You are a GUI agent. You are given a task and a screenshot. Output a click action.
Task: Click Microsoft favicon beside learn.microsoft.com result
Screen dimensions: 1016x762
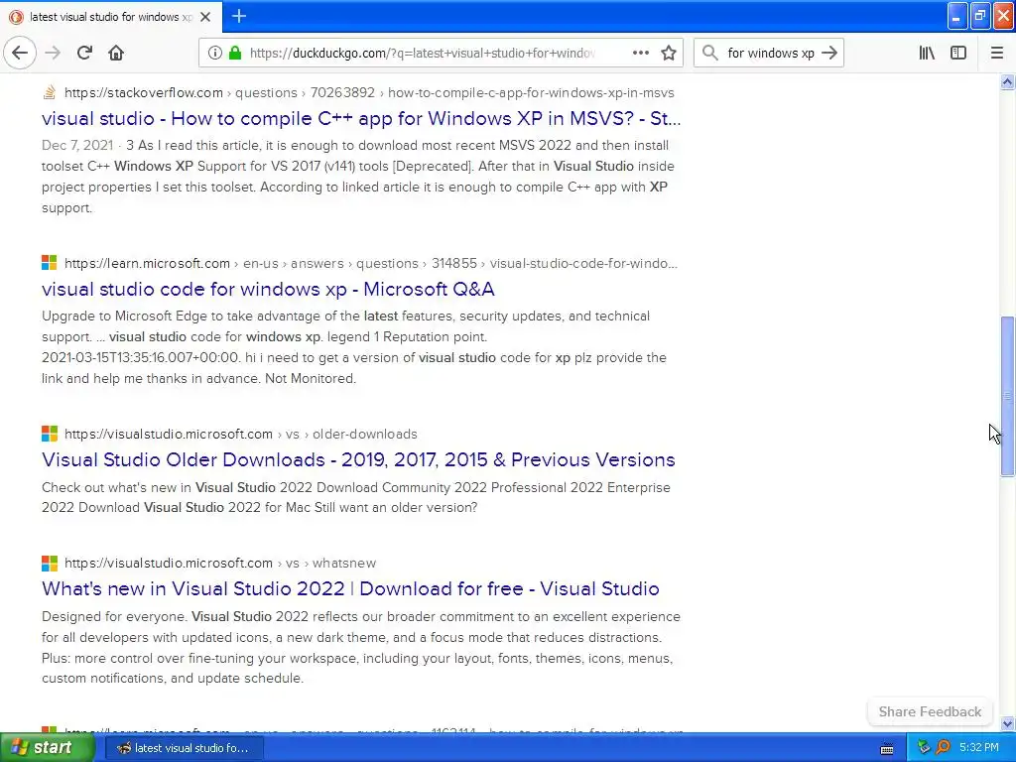click(x=50, y=263)
